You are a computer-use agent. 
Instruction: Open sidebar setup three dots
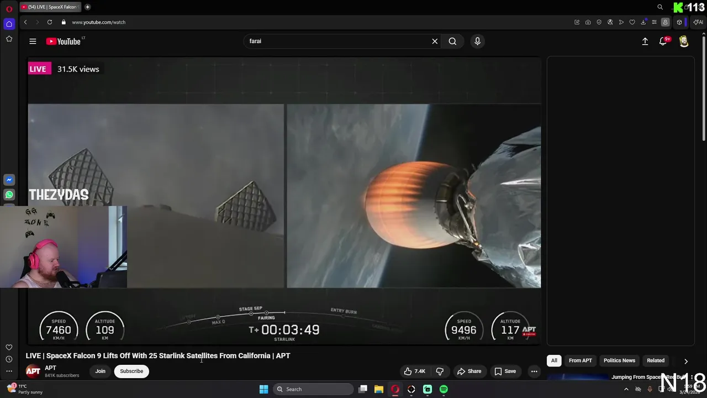9,371
